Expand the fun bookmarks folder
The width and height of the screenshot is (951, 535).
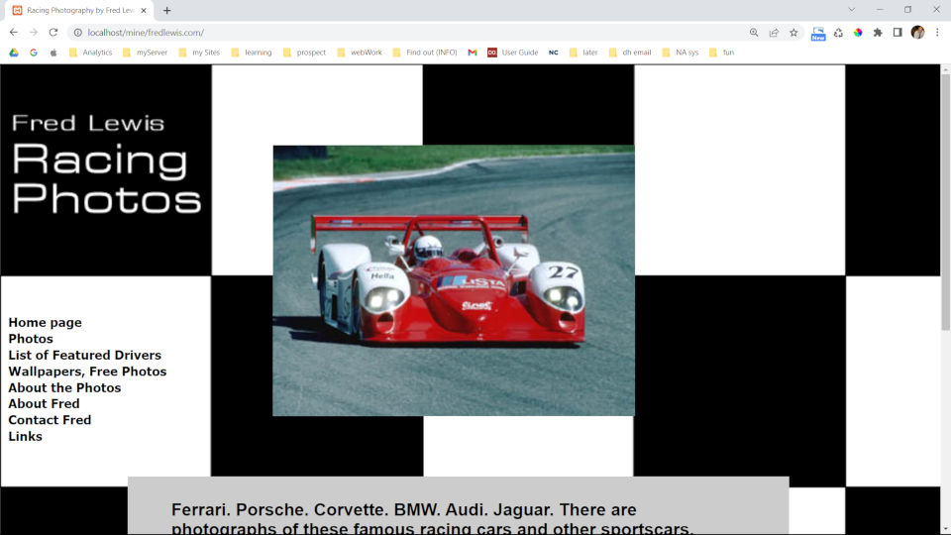coord(722,53)
